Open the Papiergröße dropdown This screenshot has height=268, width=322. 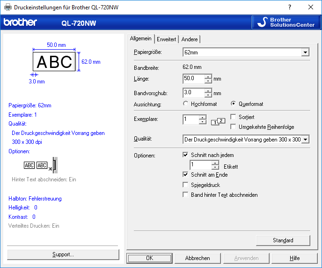pos(305,52)
